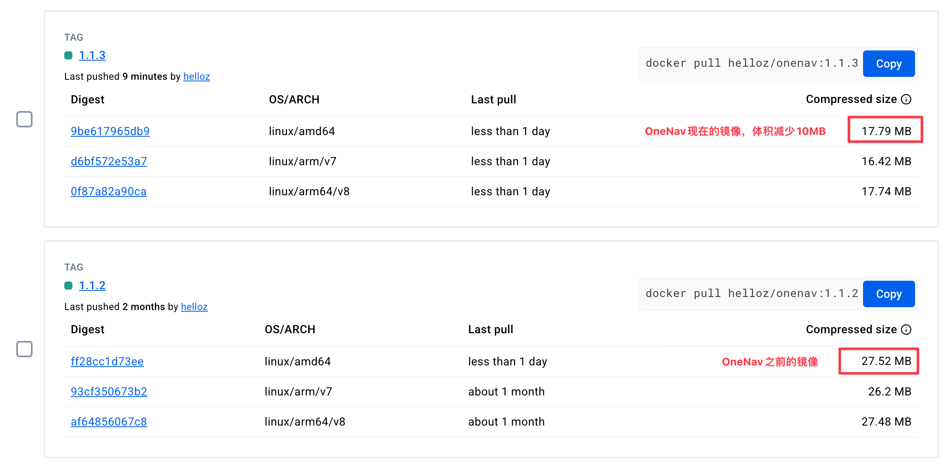Click the docker pull helloz/onenav:1.1.2 command text
The image size is (946, 463).
click(x=752, y=293)
